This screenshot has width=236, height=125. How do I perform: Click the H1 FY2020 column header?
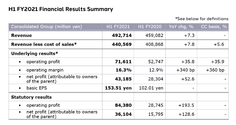point(150,27)
